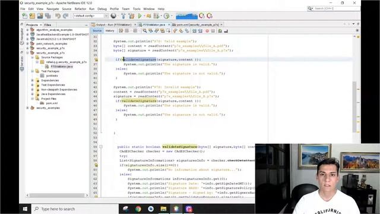Collapse the Source Packages node
Image resolution: width=380 pixels, height=214 pixels.
[x=32, y=58]
